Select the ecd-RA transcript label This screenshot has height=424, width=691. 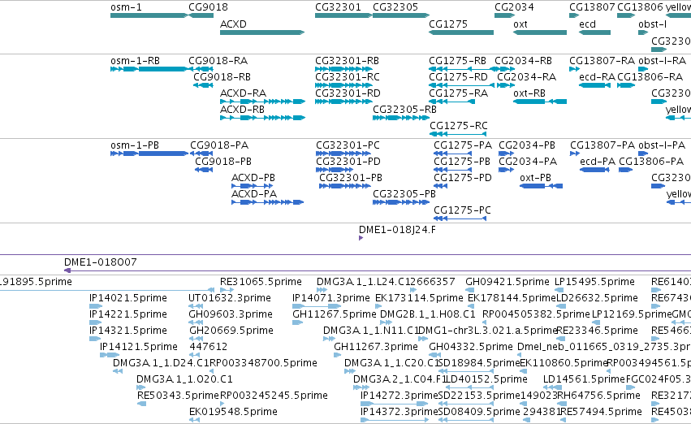[x=597, y=77]
